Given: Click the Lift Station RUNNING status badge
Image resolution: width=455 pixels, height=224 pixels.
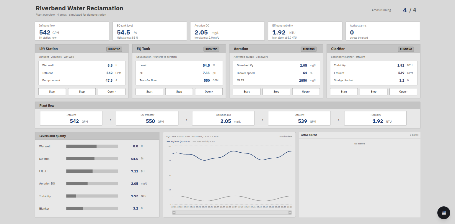Looking at the screenshot, I should [114, 49].
